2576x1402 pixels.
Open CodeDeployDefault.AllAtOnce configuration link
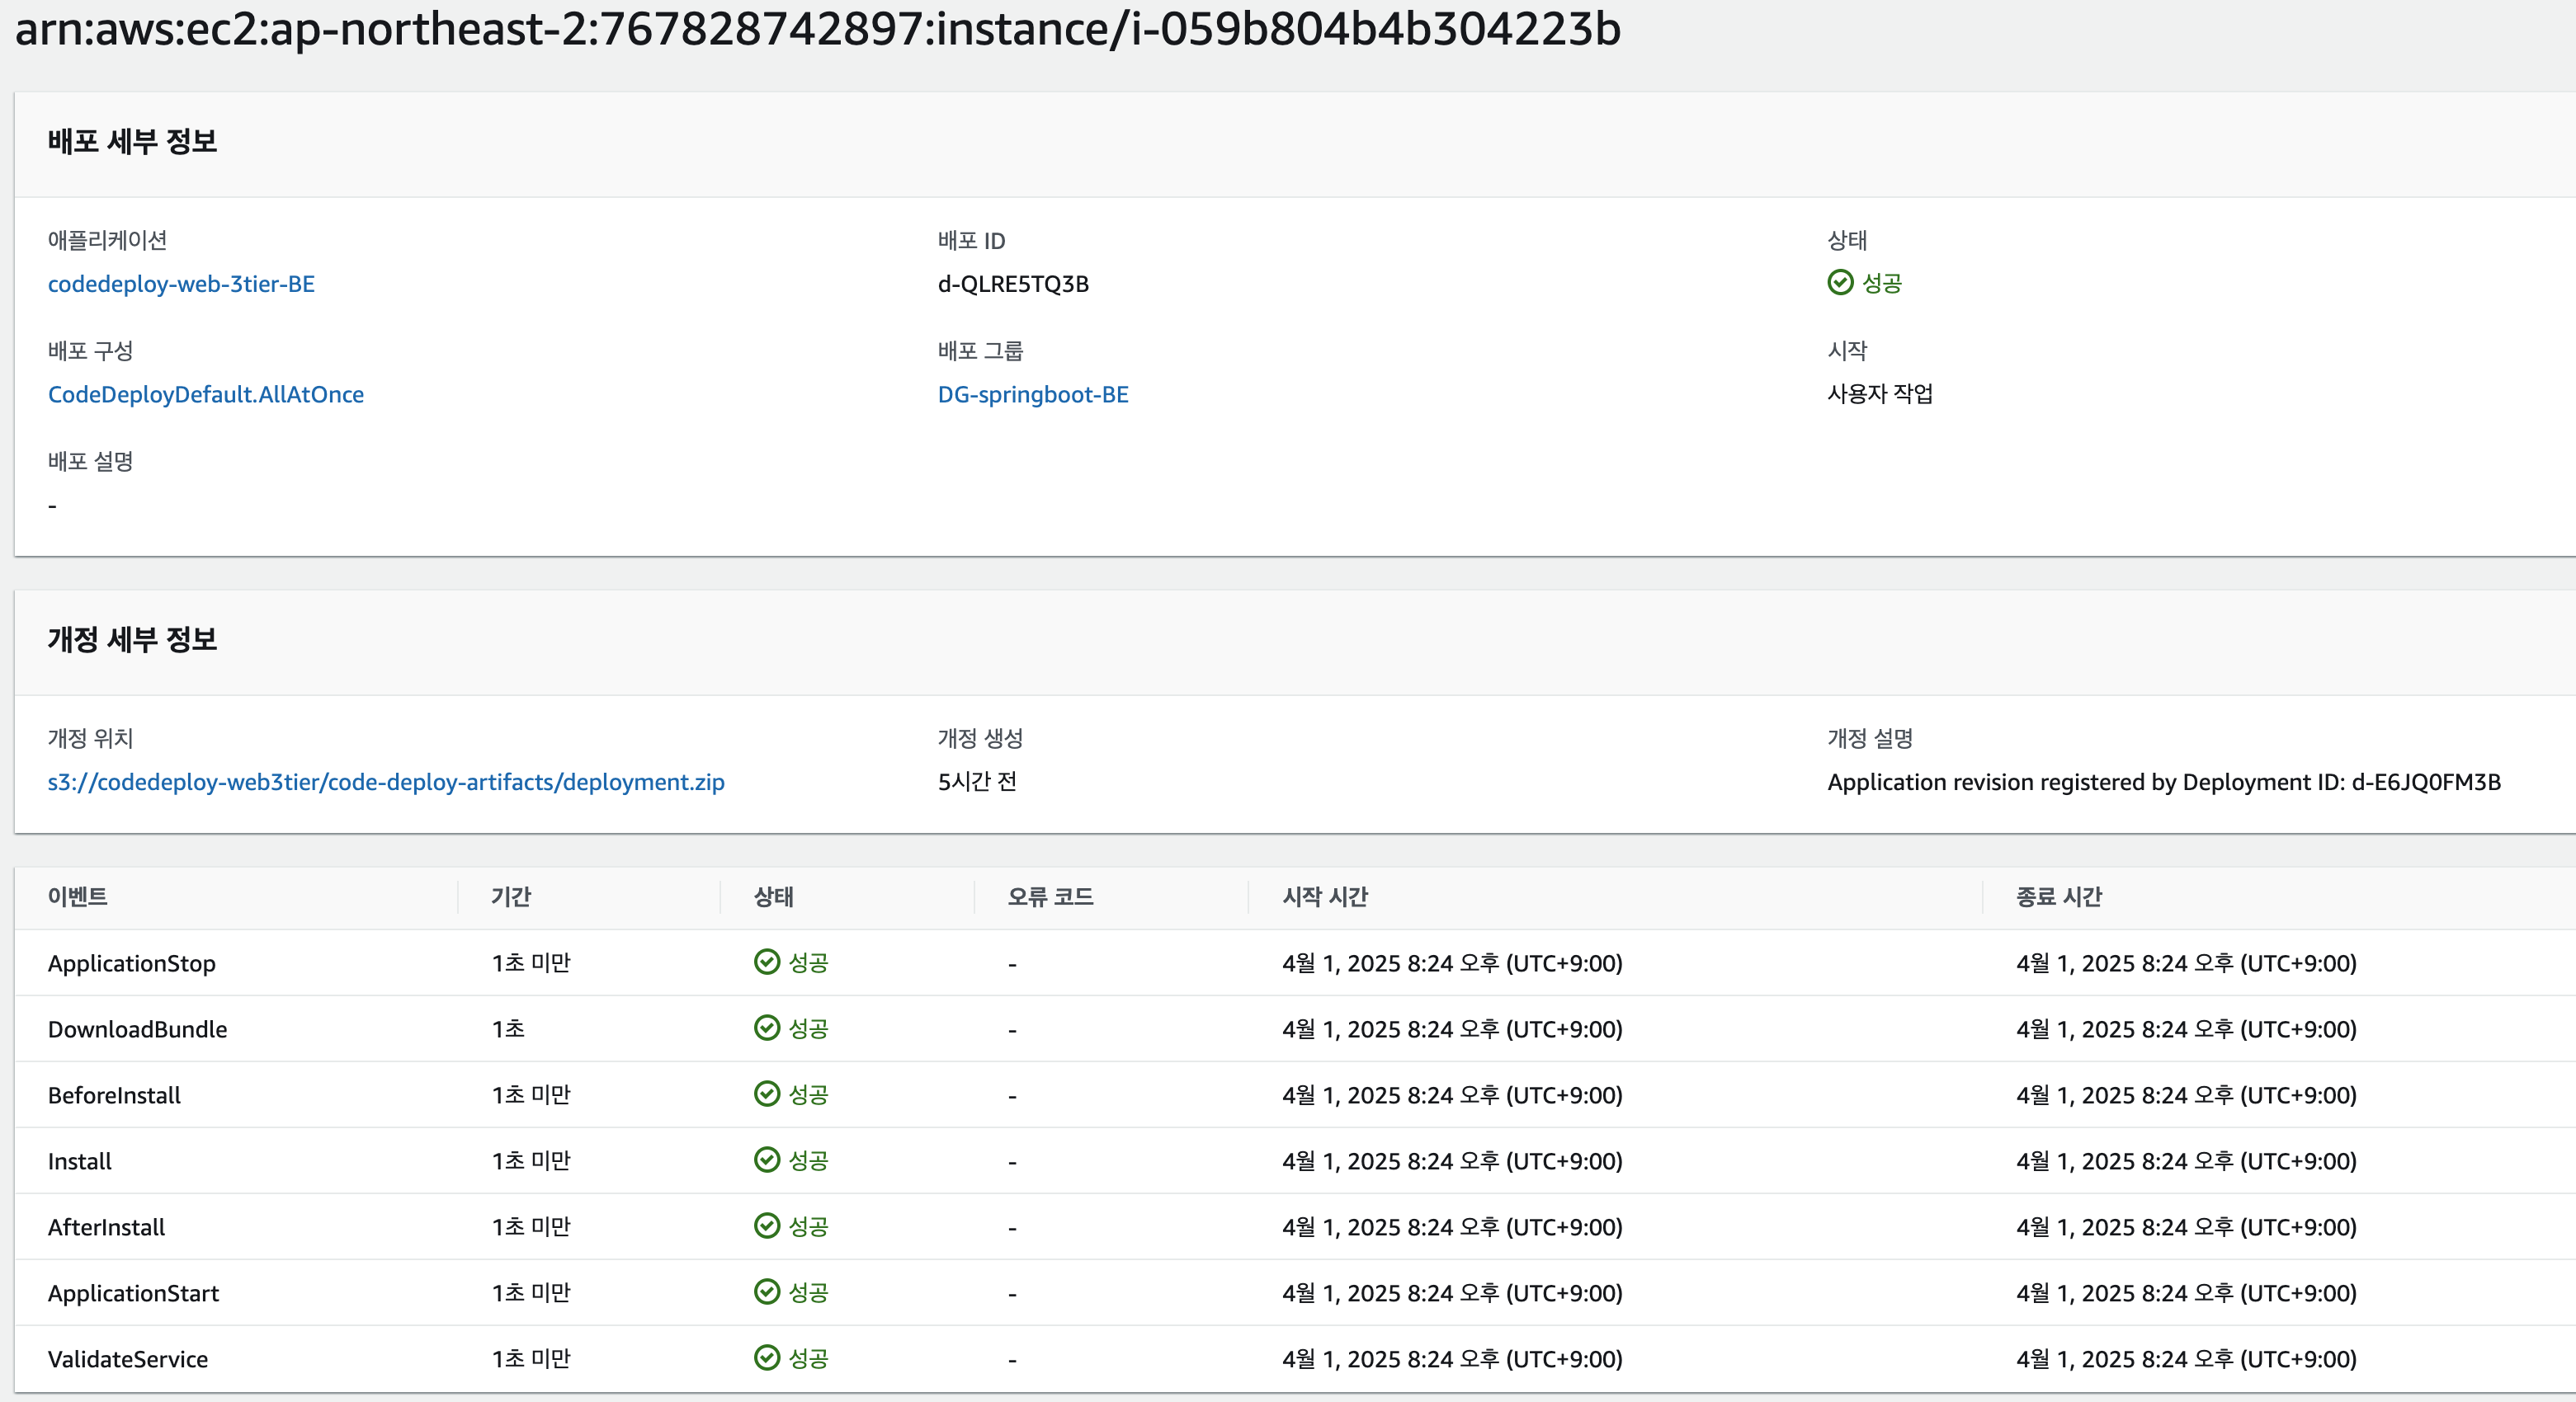pyautogui.click(x=206, y=395)
